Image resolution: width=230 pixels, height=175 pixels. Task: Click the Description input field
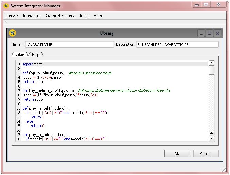tap(177, 44)
